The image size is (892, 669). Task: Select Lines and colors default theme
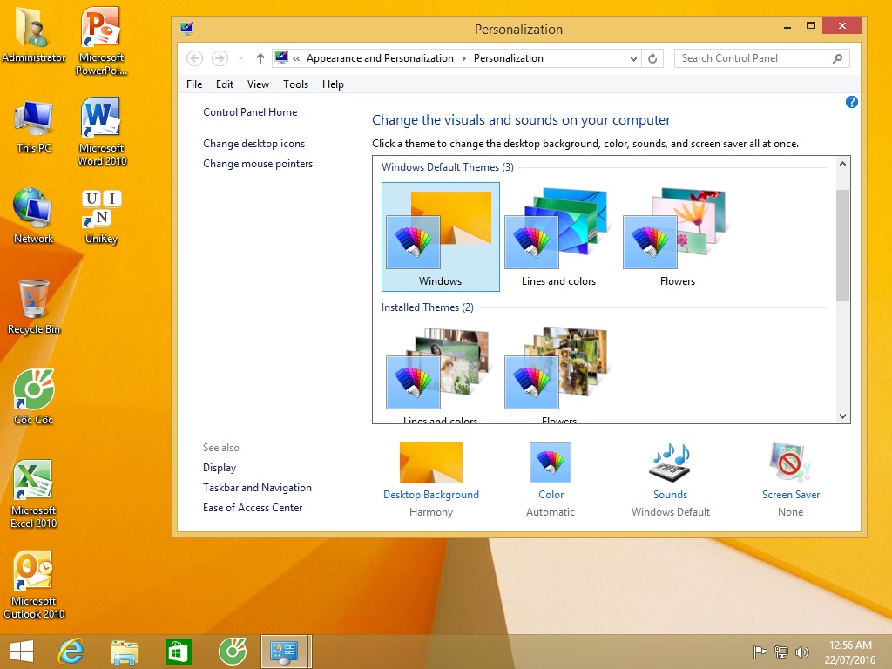tap(558, 237)
